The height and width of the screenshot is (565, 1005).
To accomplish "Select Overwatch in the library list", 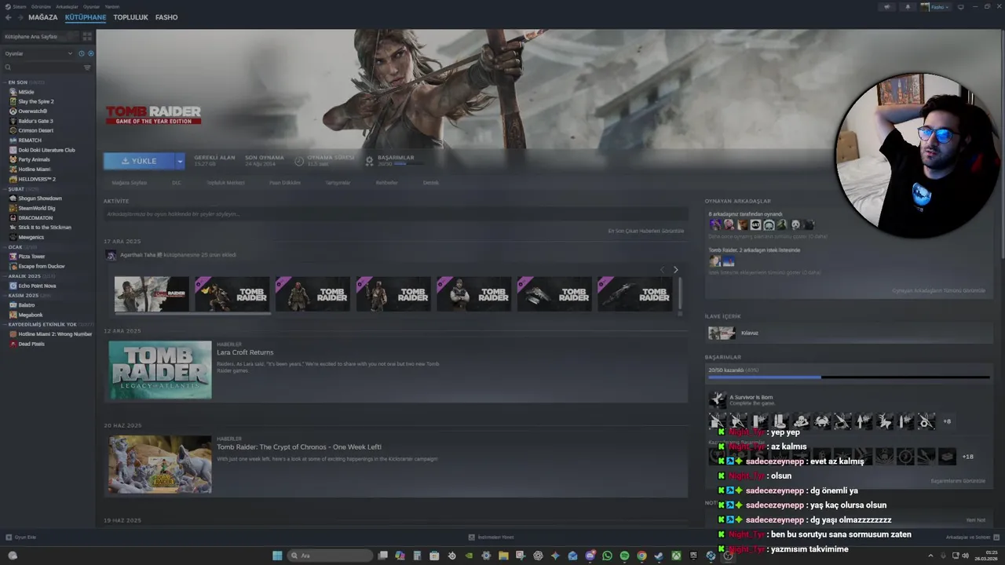I will [x=32, y=111].
